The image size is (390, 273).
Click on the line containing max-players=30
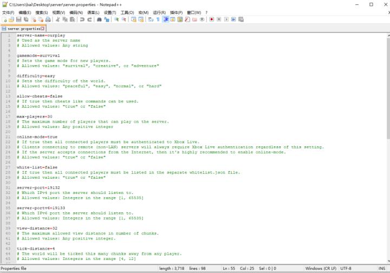[x=35, y=116]
